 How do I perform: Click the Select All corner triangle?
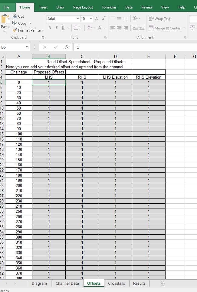(3, 56)
